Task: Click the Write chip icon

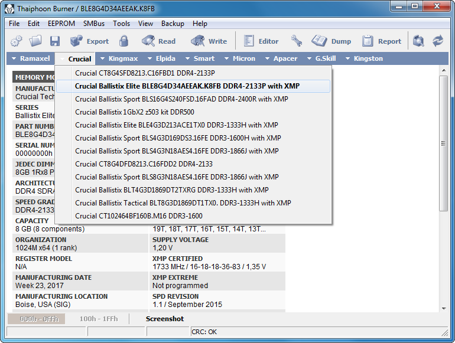Action: [x=197, y=41]
